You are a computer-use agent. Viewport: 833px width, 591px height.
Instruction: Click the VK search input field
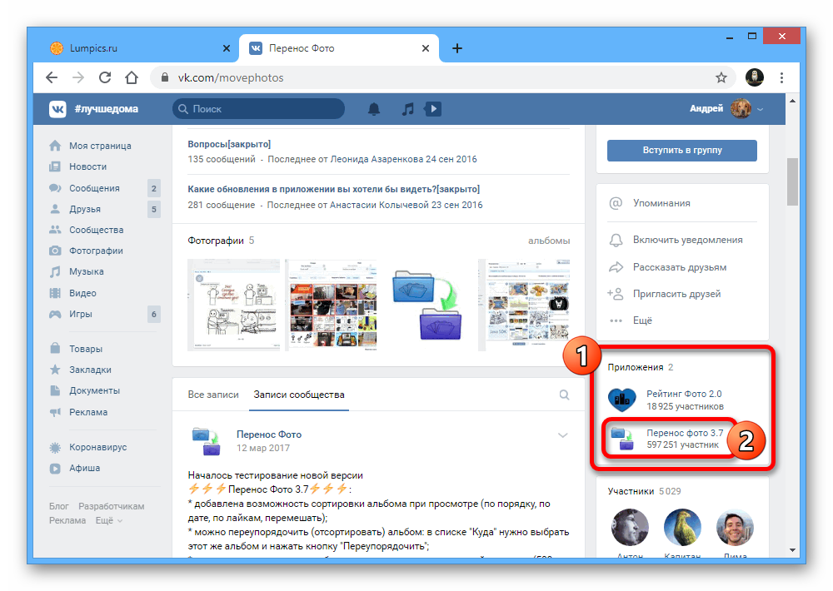tap(258, 109)
